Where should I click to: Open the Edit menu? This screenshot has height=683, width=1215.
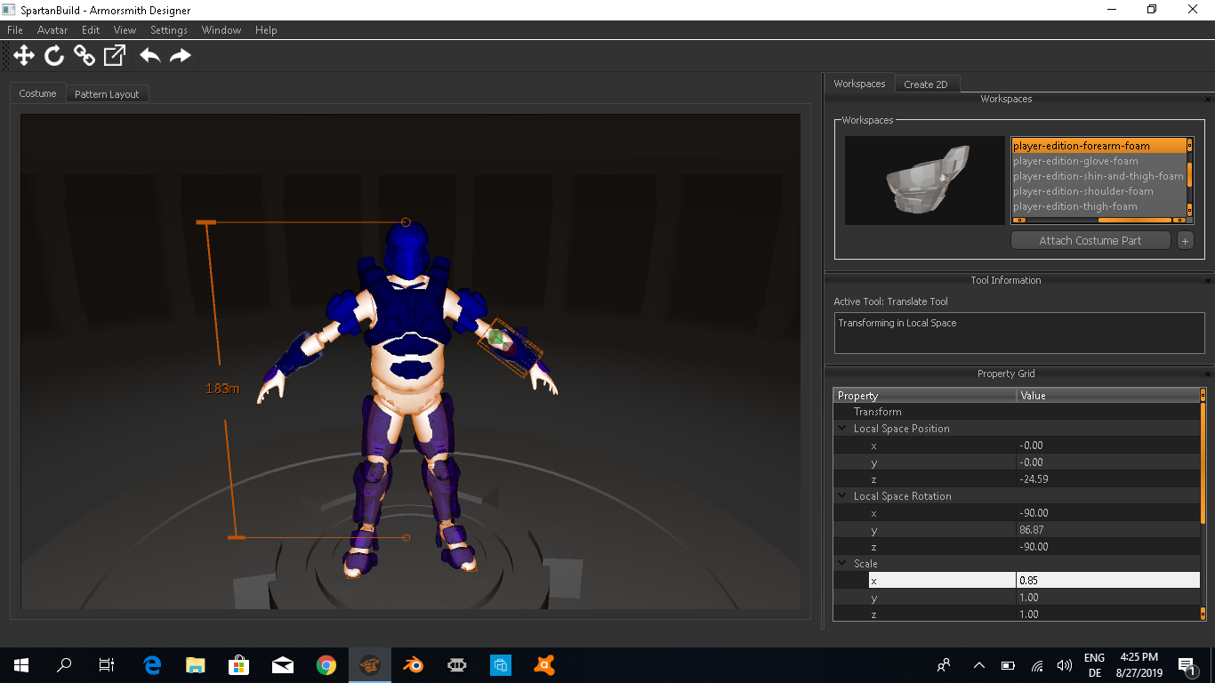click(x=91, y=30)
